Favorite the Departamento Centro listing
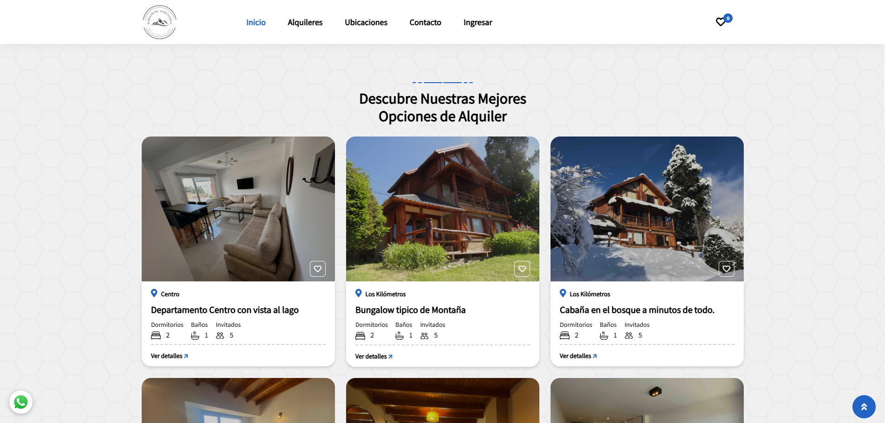The width and height of the screenshot is (885, 423). tap(318, 269)
